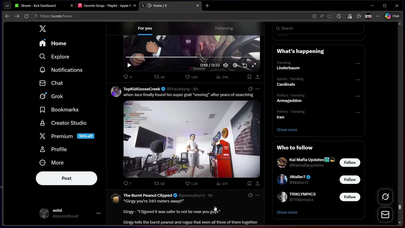Open Bookmarks from the sidebar
The image size is (405, 228).
pyautogui.click(x=59, y=110)
